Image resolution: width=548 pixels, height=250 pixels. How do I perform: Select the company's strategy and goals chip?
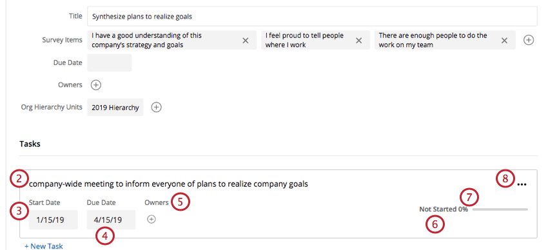coord(171,40)
